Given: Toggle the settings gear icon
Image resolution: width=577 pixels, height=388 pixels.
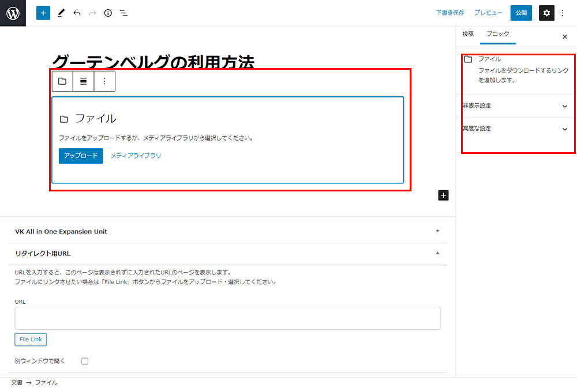Looking at the screenshot, I should click(546, 13).
